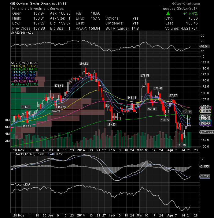The image size is (214, 218).
Task: Click the 163.21 November price label
Action: [x=26, y=107]
